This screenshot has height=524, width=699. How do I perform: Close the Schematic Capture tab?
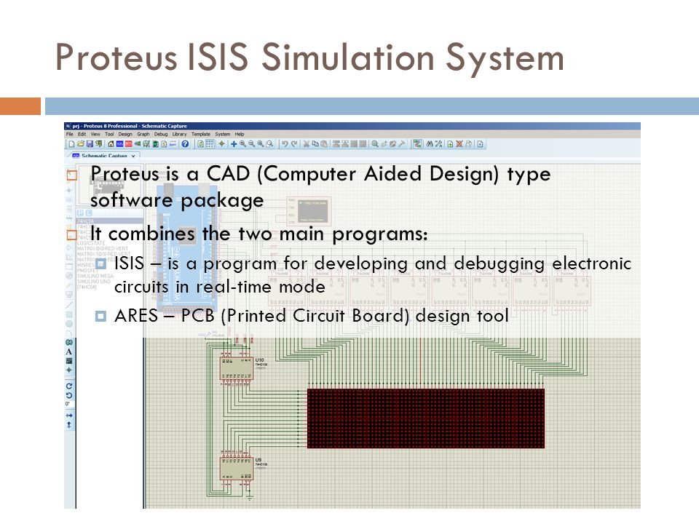coord(133,156)
